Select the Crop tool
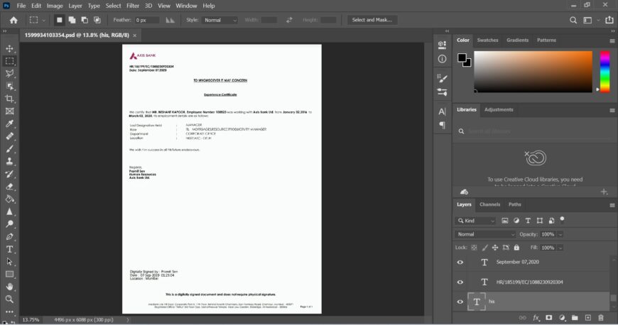 pyautogui.click(x=10, y=99)
